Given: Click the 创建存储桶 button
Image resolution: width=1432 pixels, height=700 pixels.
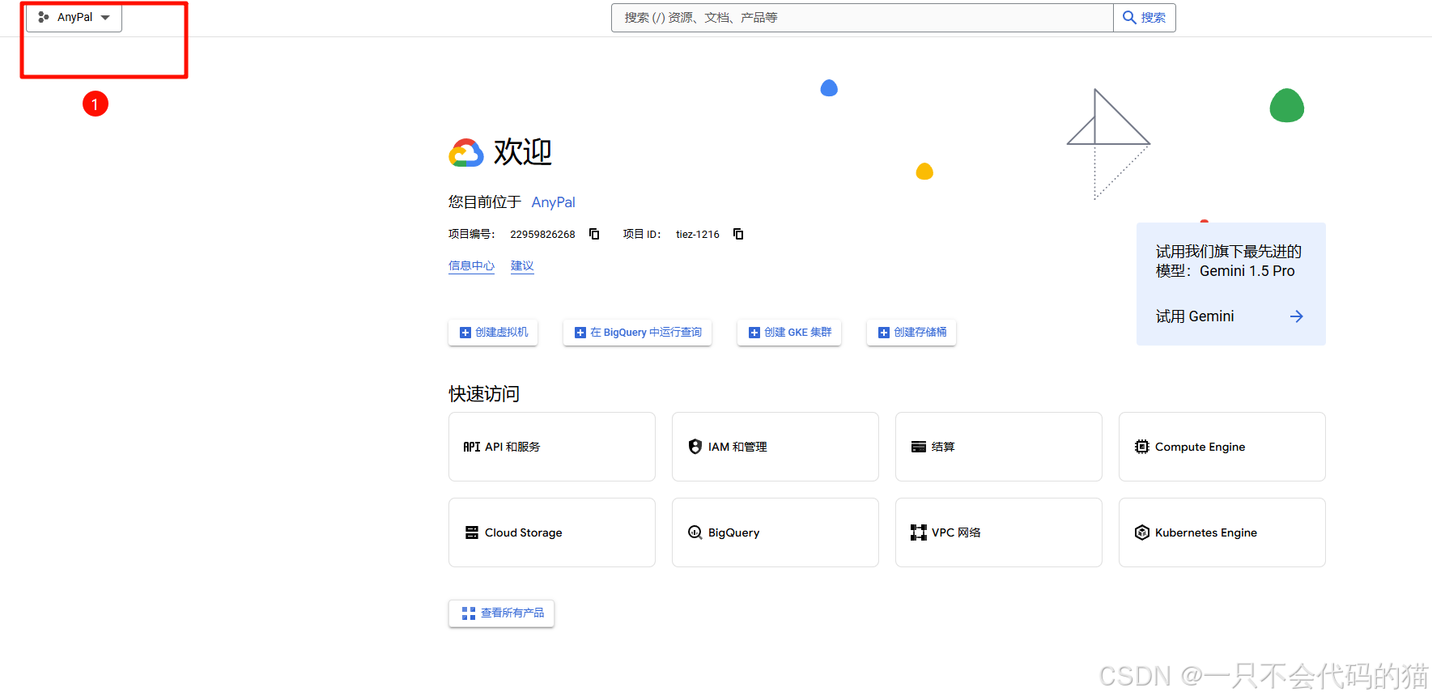Looking at the screenshot, I should (x=911, y=333).
